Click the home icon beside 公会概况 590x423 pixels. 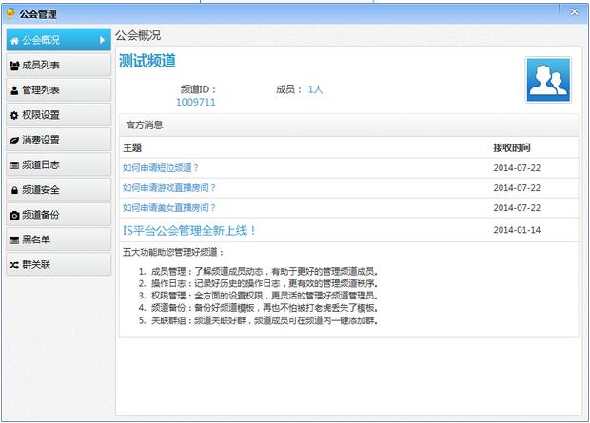tap(14, 41)
